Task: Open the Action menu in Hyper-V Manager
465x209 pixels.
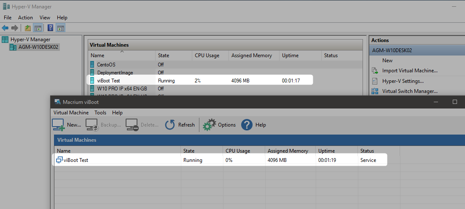Action: tap(25, 17)
